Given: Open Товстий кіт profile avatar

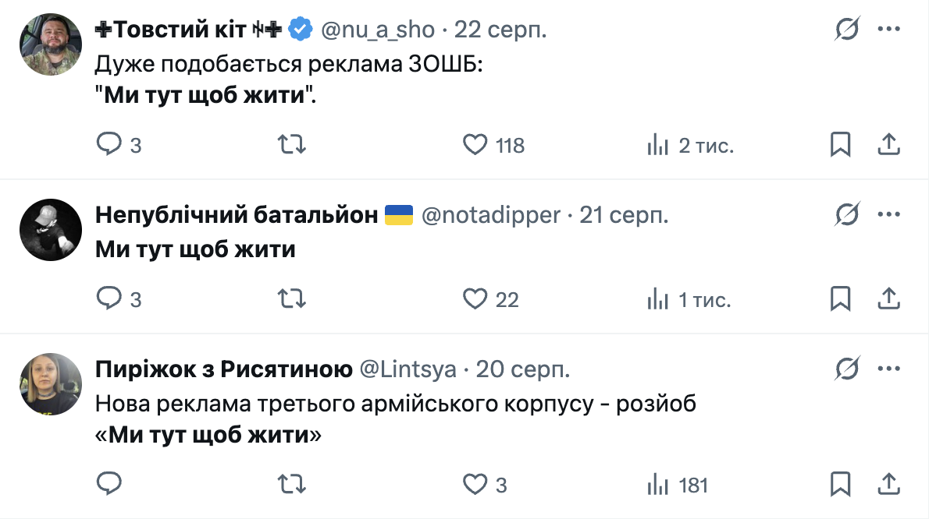Looking at the screenshot, I should (51, 44).
